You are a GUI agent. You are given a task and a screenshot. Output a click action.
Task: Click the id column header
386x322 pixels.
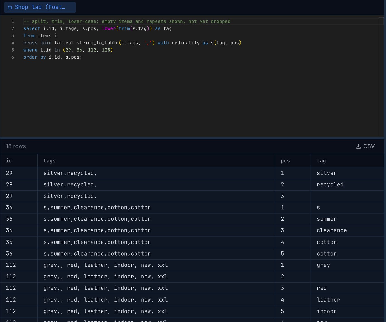pos(19,161)
